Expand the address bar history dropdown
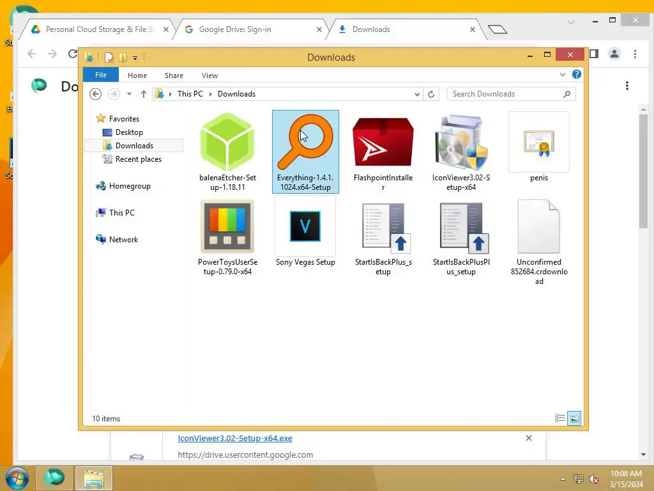The width and height of the screenshot is (654, 491). coord(417,94)
